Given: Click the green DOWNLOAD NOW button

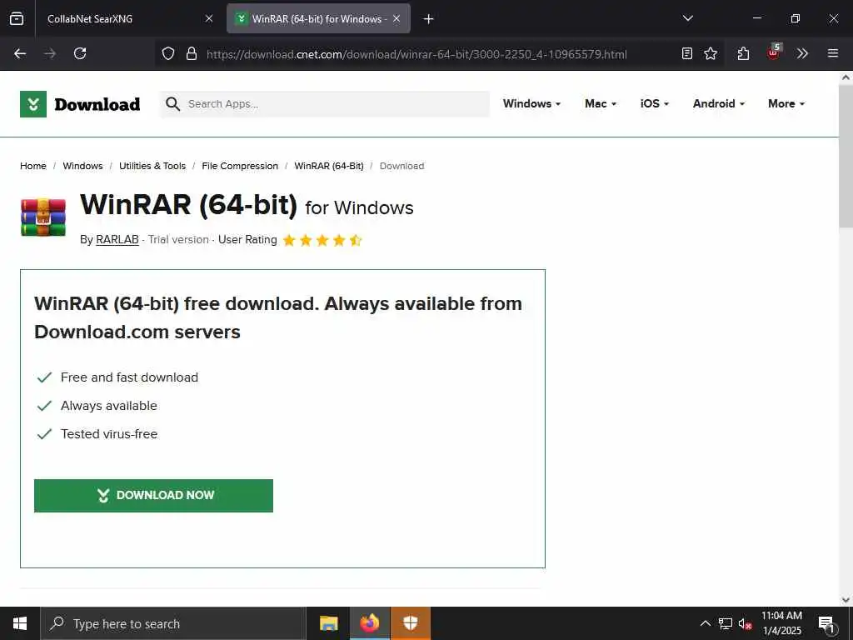Looking at the screenshot, I should 153,495.
